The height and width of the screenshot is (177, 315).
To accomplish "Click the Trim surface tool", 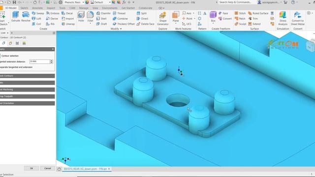I will (x=253, y=19).
